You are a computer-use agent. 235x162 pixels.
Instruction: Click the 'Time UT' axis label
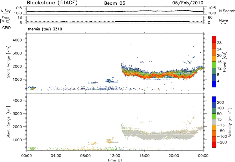tap(115, 160)
